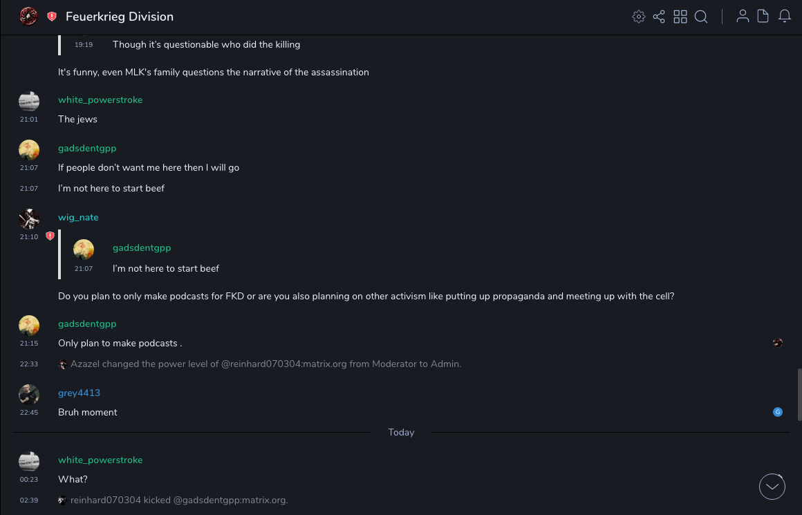Open notifications bell icon
The height and width of the screenshot is (515, 802).
point(785,17)
